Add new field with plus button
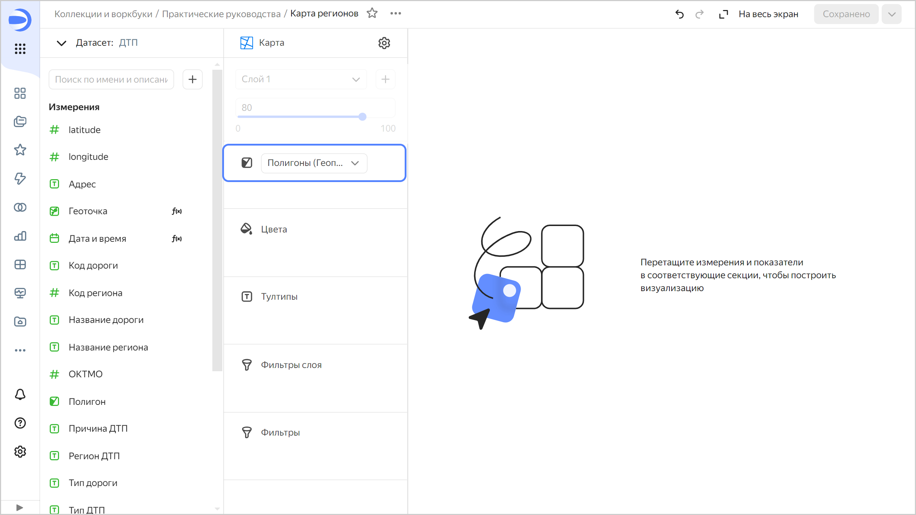916x515 pixels. pos(193,79)
